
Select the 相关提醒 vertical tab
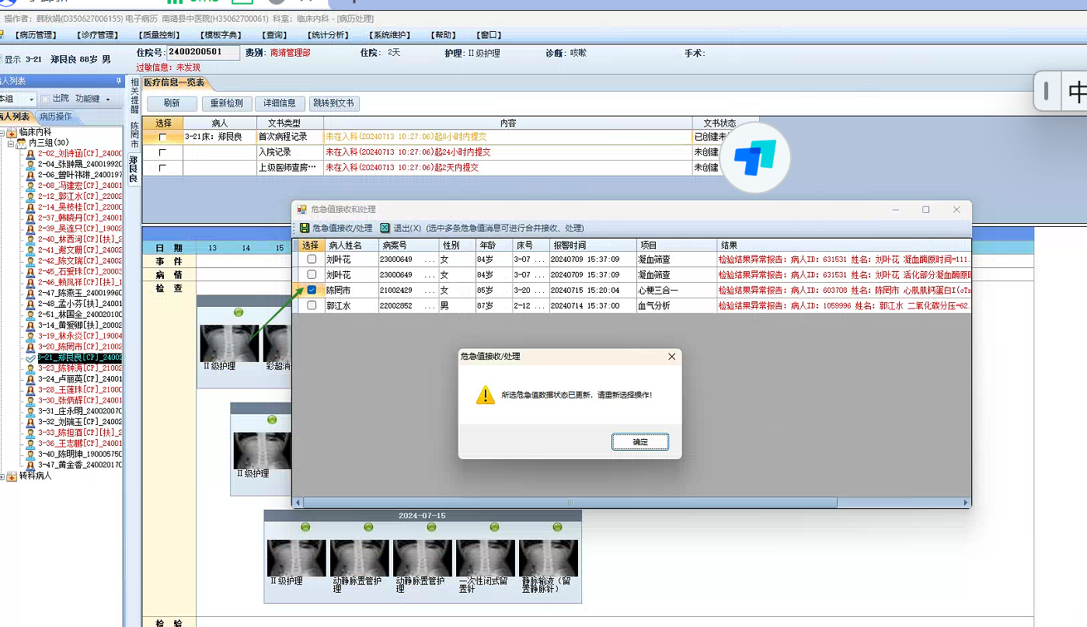[134, 96]
